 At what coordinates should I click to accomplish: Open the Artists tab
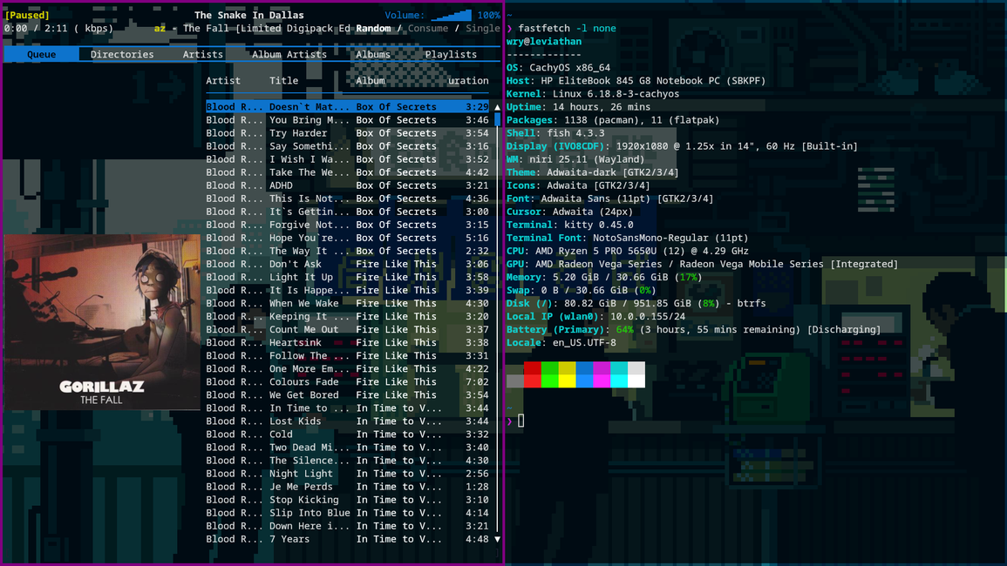click(x=202, y=54)
